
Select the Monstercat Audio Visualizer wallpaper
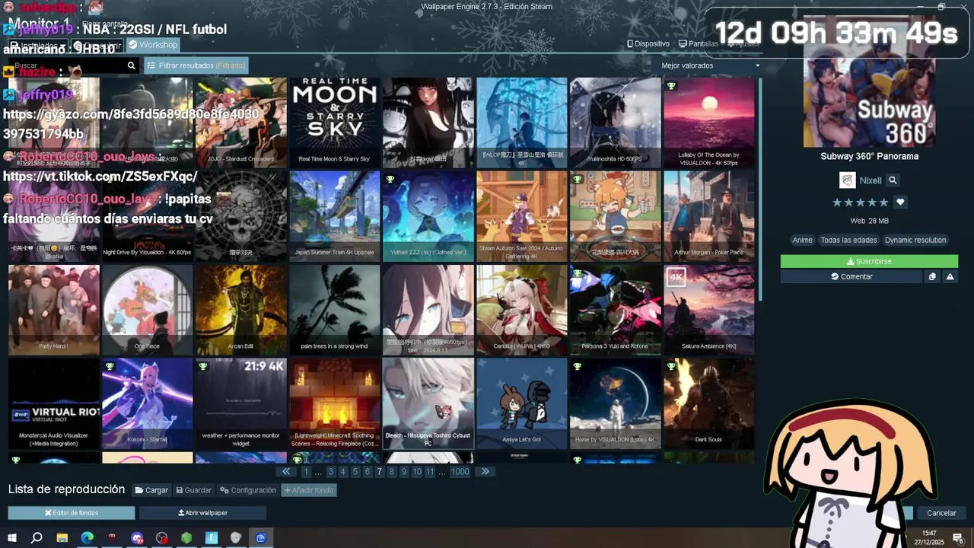53,403
